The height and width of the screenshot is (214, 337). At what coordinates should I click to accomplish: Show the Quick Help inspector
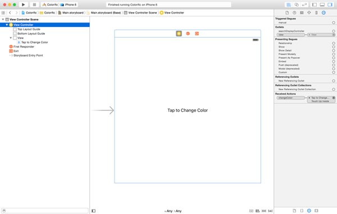294,13
